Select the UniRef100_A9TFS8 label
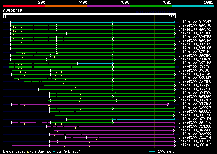 195,115
